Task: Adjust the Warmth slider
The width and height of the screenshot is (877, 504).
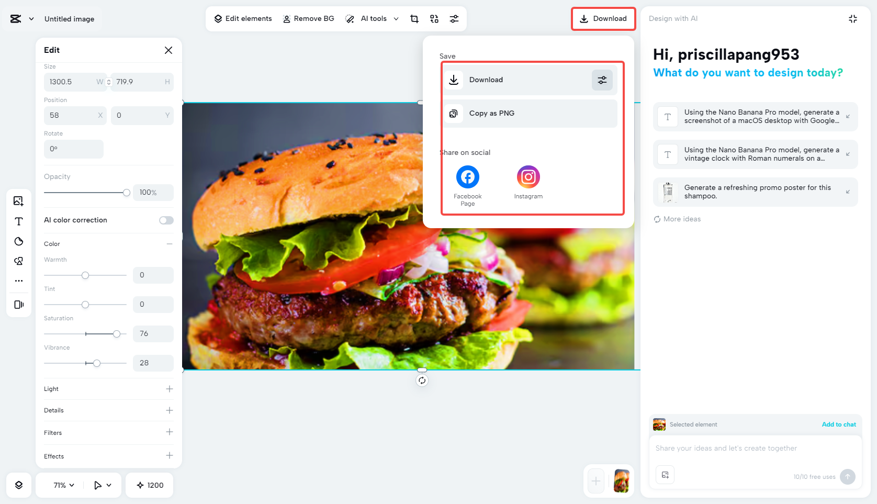Action: pos(85,275)
